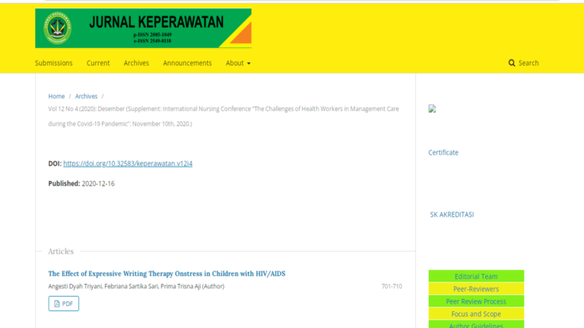584x328 pixels.
Task: Select the Articles section heading
Action: [x=61, y=251]
